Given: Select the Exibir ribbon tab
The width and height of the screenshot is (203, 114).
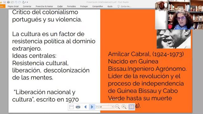Looking at the screenshot, I should [60, 6].
